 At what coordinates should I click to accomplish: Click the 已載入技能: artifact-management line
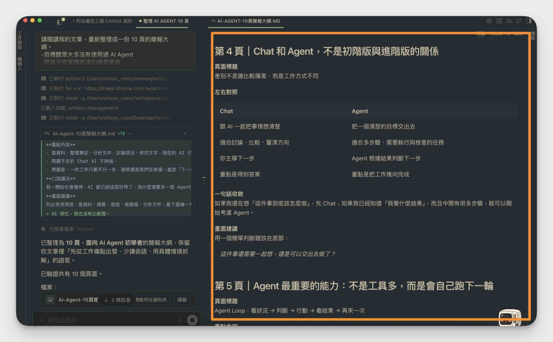tap(79, 108)
